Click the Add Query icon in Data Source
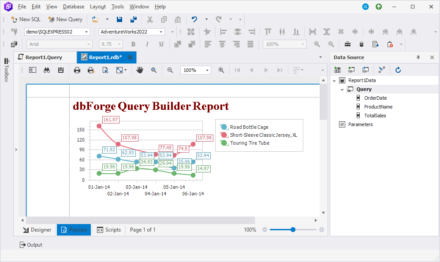 click(x=351, y=70)
